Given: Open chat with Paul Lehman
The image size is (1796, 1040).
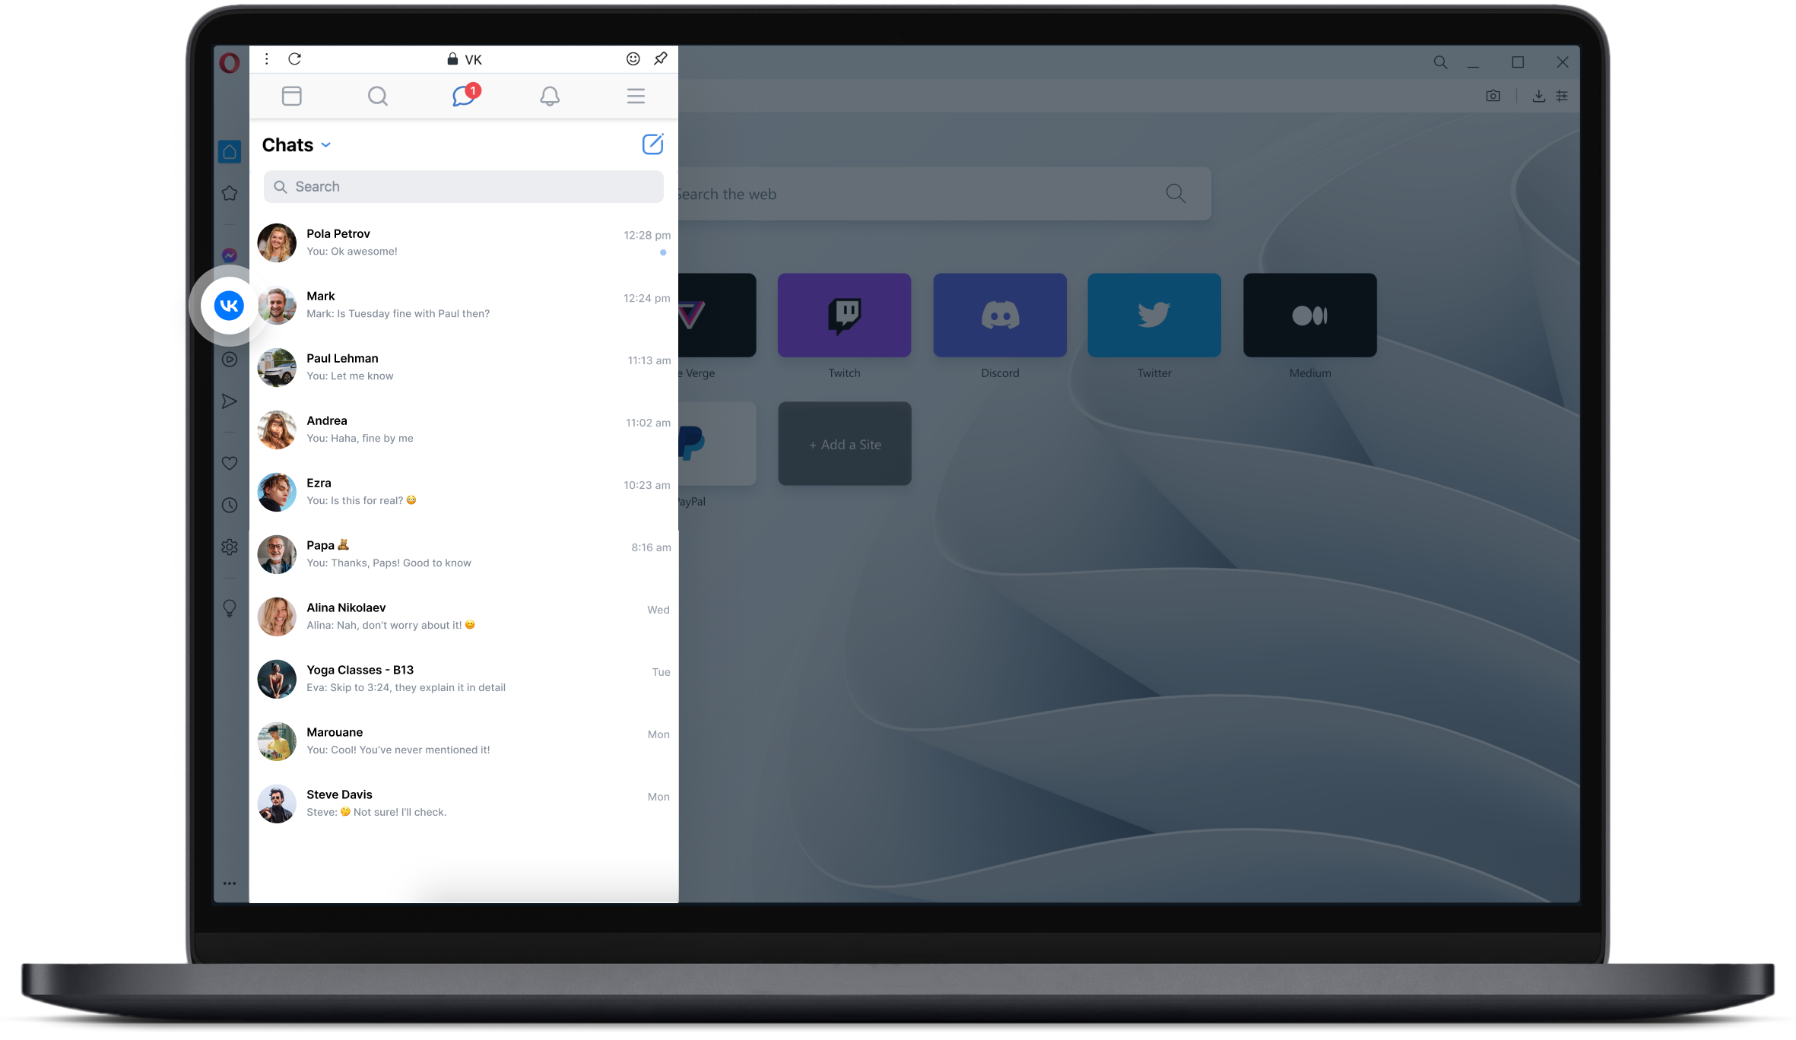Looking at the screenshot, I should pyautogui.click(x=464, y=366).
